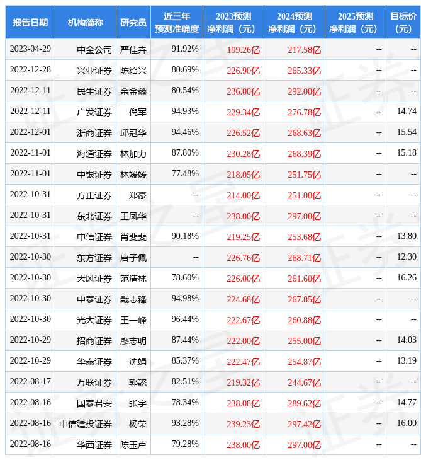Click the 近三年预测准确度 column header
Viewport: 421px width, 460px height.
click(177, 22)
